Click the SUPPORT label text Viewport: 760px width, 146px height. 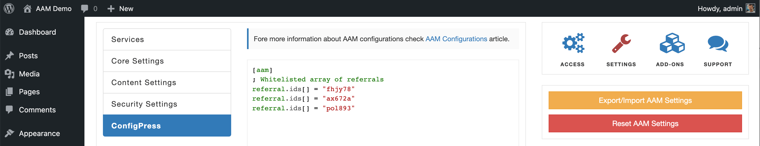pos(718,64)
